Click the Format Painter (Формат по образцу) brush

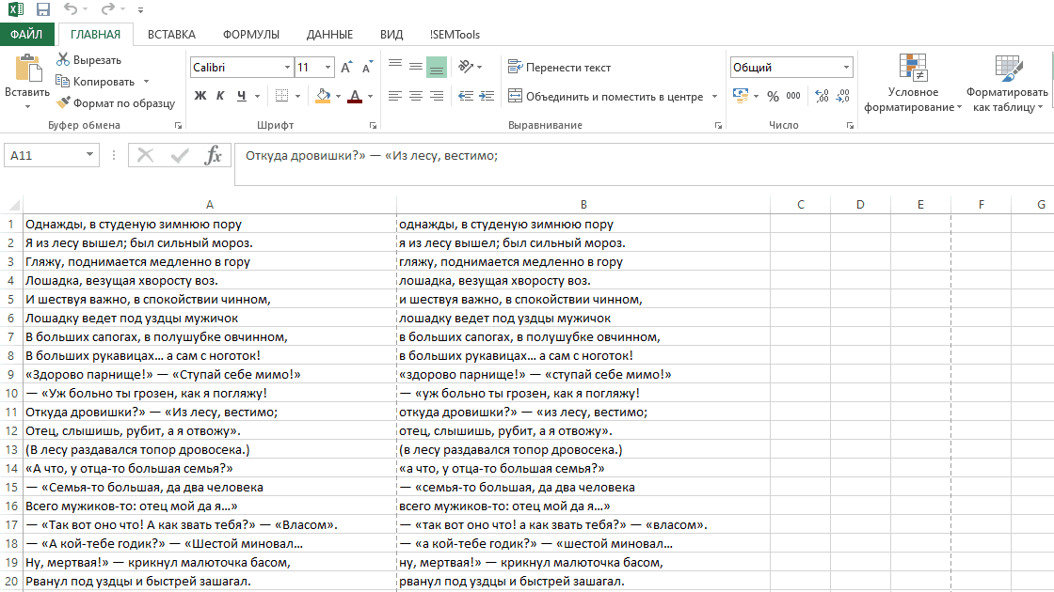tap(63, 103)
